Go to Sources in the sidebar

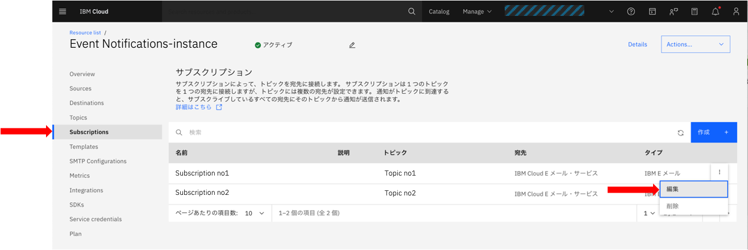coord(80,89)
